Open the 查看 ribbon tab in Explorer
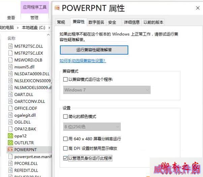The width and height of the screenshot is (203, 177). pos(11,18)
